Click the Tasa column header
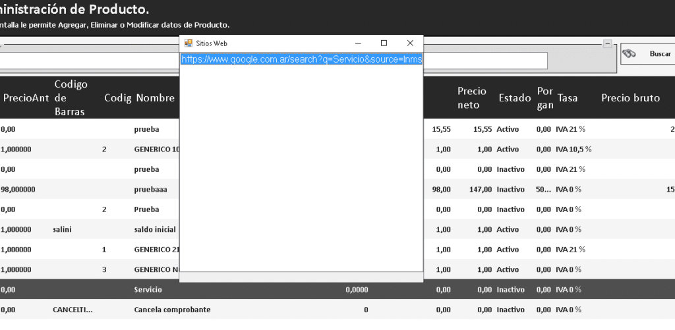 click(568, 98)
